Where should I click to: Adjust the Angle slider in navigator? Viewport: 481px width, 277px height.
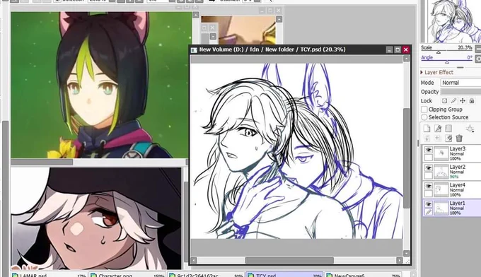446,61
